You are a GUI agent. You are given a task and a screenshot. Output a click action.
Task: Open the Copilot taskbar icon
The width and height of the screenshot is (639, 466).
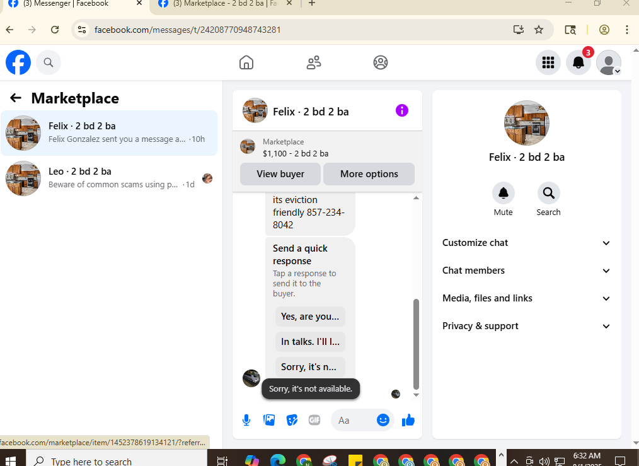coord(252,461)
